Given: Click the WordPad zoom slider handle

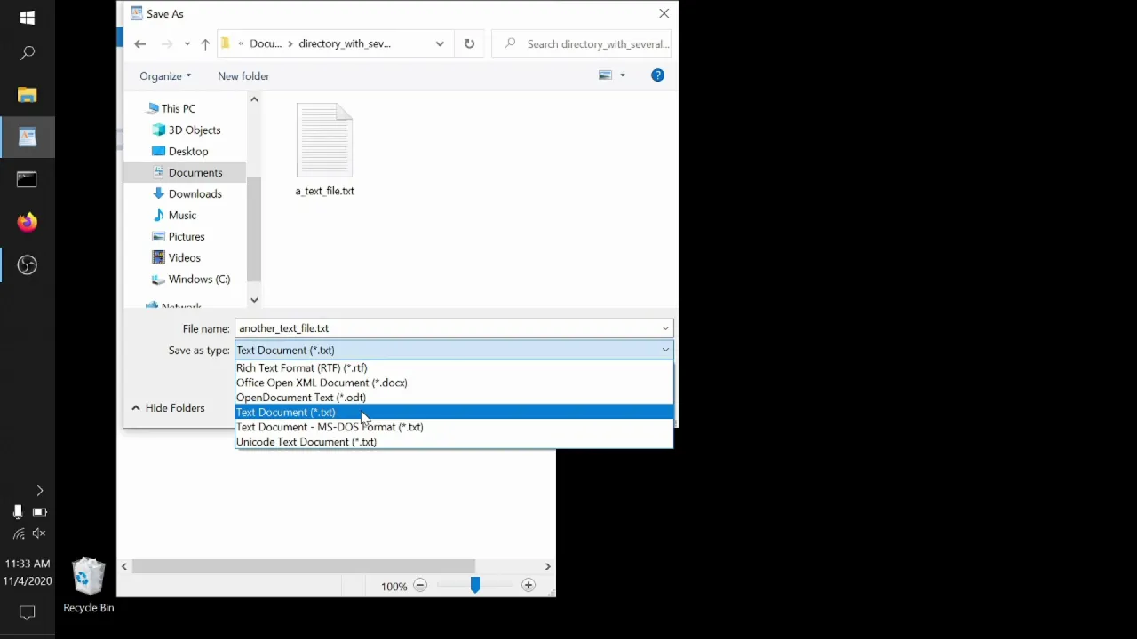Looking at the screenshot, I should point(474,585).
